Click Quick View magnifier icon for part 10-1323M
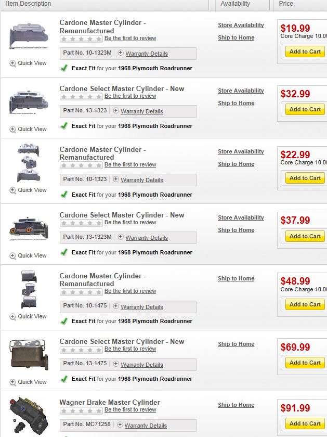Image resolution: width=327 pixels, height=437 pixels. click(x=13, y=63)
